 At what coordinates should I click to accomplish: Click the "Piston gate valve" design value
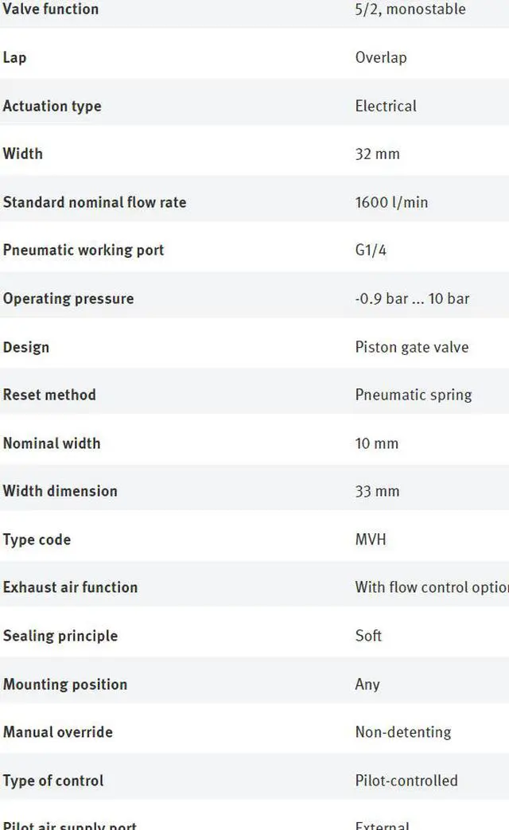pyautogui.click(x=412, y=347)
